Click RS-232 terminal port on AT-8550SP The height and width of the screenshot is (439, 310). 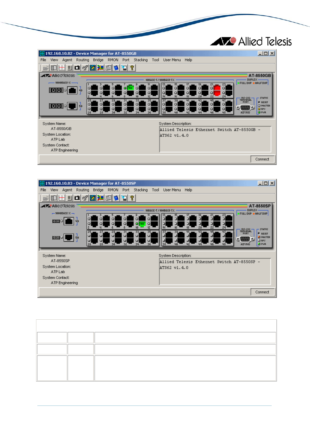245,239
